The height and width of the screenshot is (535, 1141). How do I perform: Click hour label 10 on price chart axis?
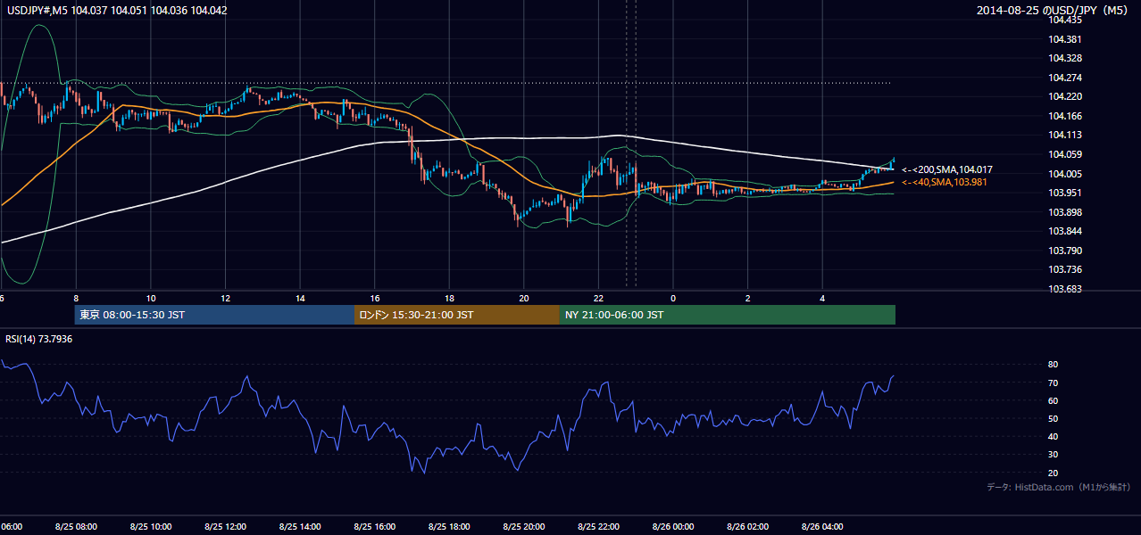click(151, 298)
